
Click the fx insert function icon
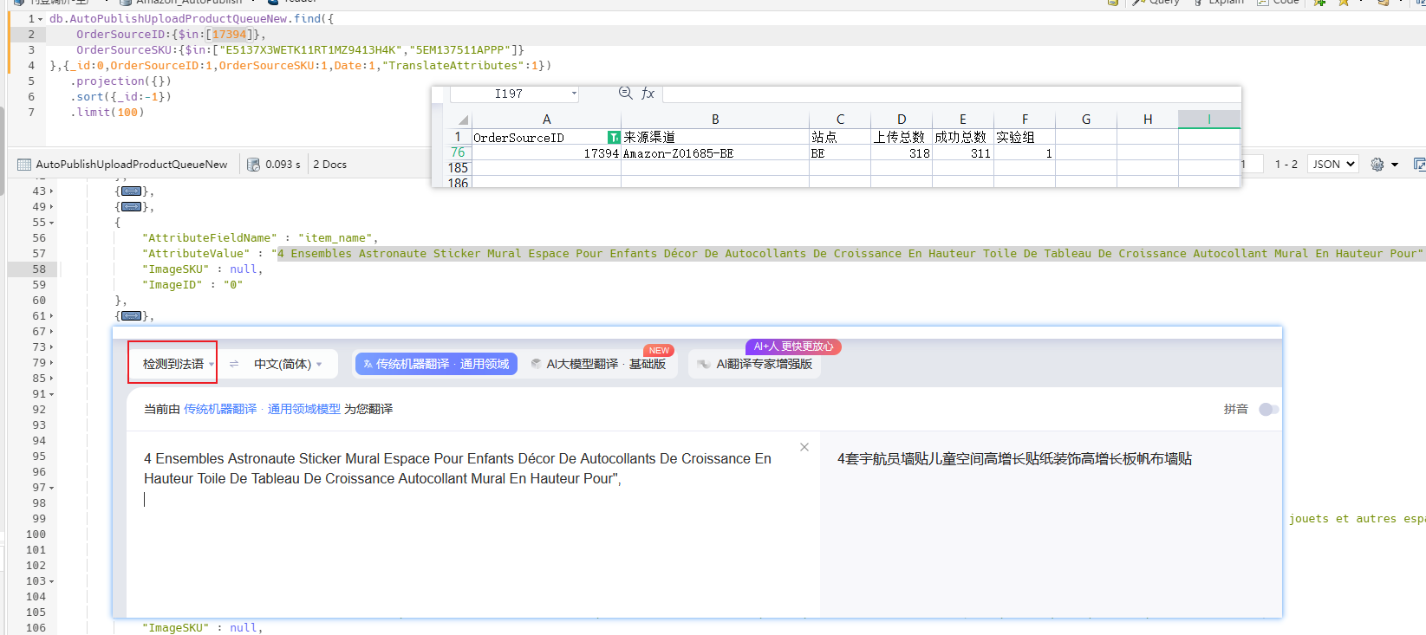(648, 94)
